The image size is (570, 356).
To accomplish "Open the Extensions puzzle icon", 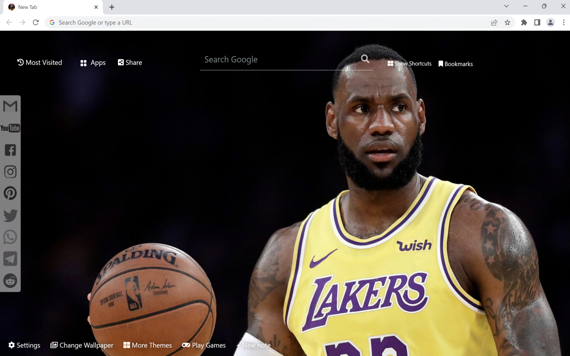I will pyautogui.click(x=524, y=22).
